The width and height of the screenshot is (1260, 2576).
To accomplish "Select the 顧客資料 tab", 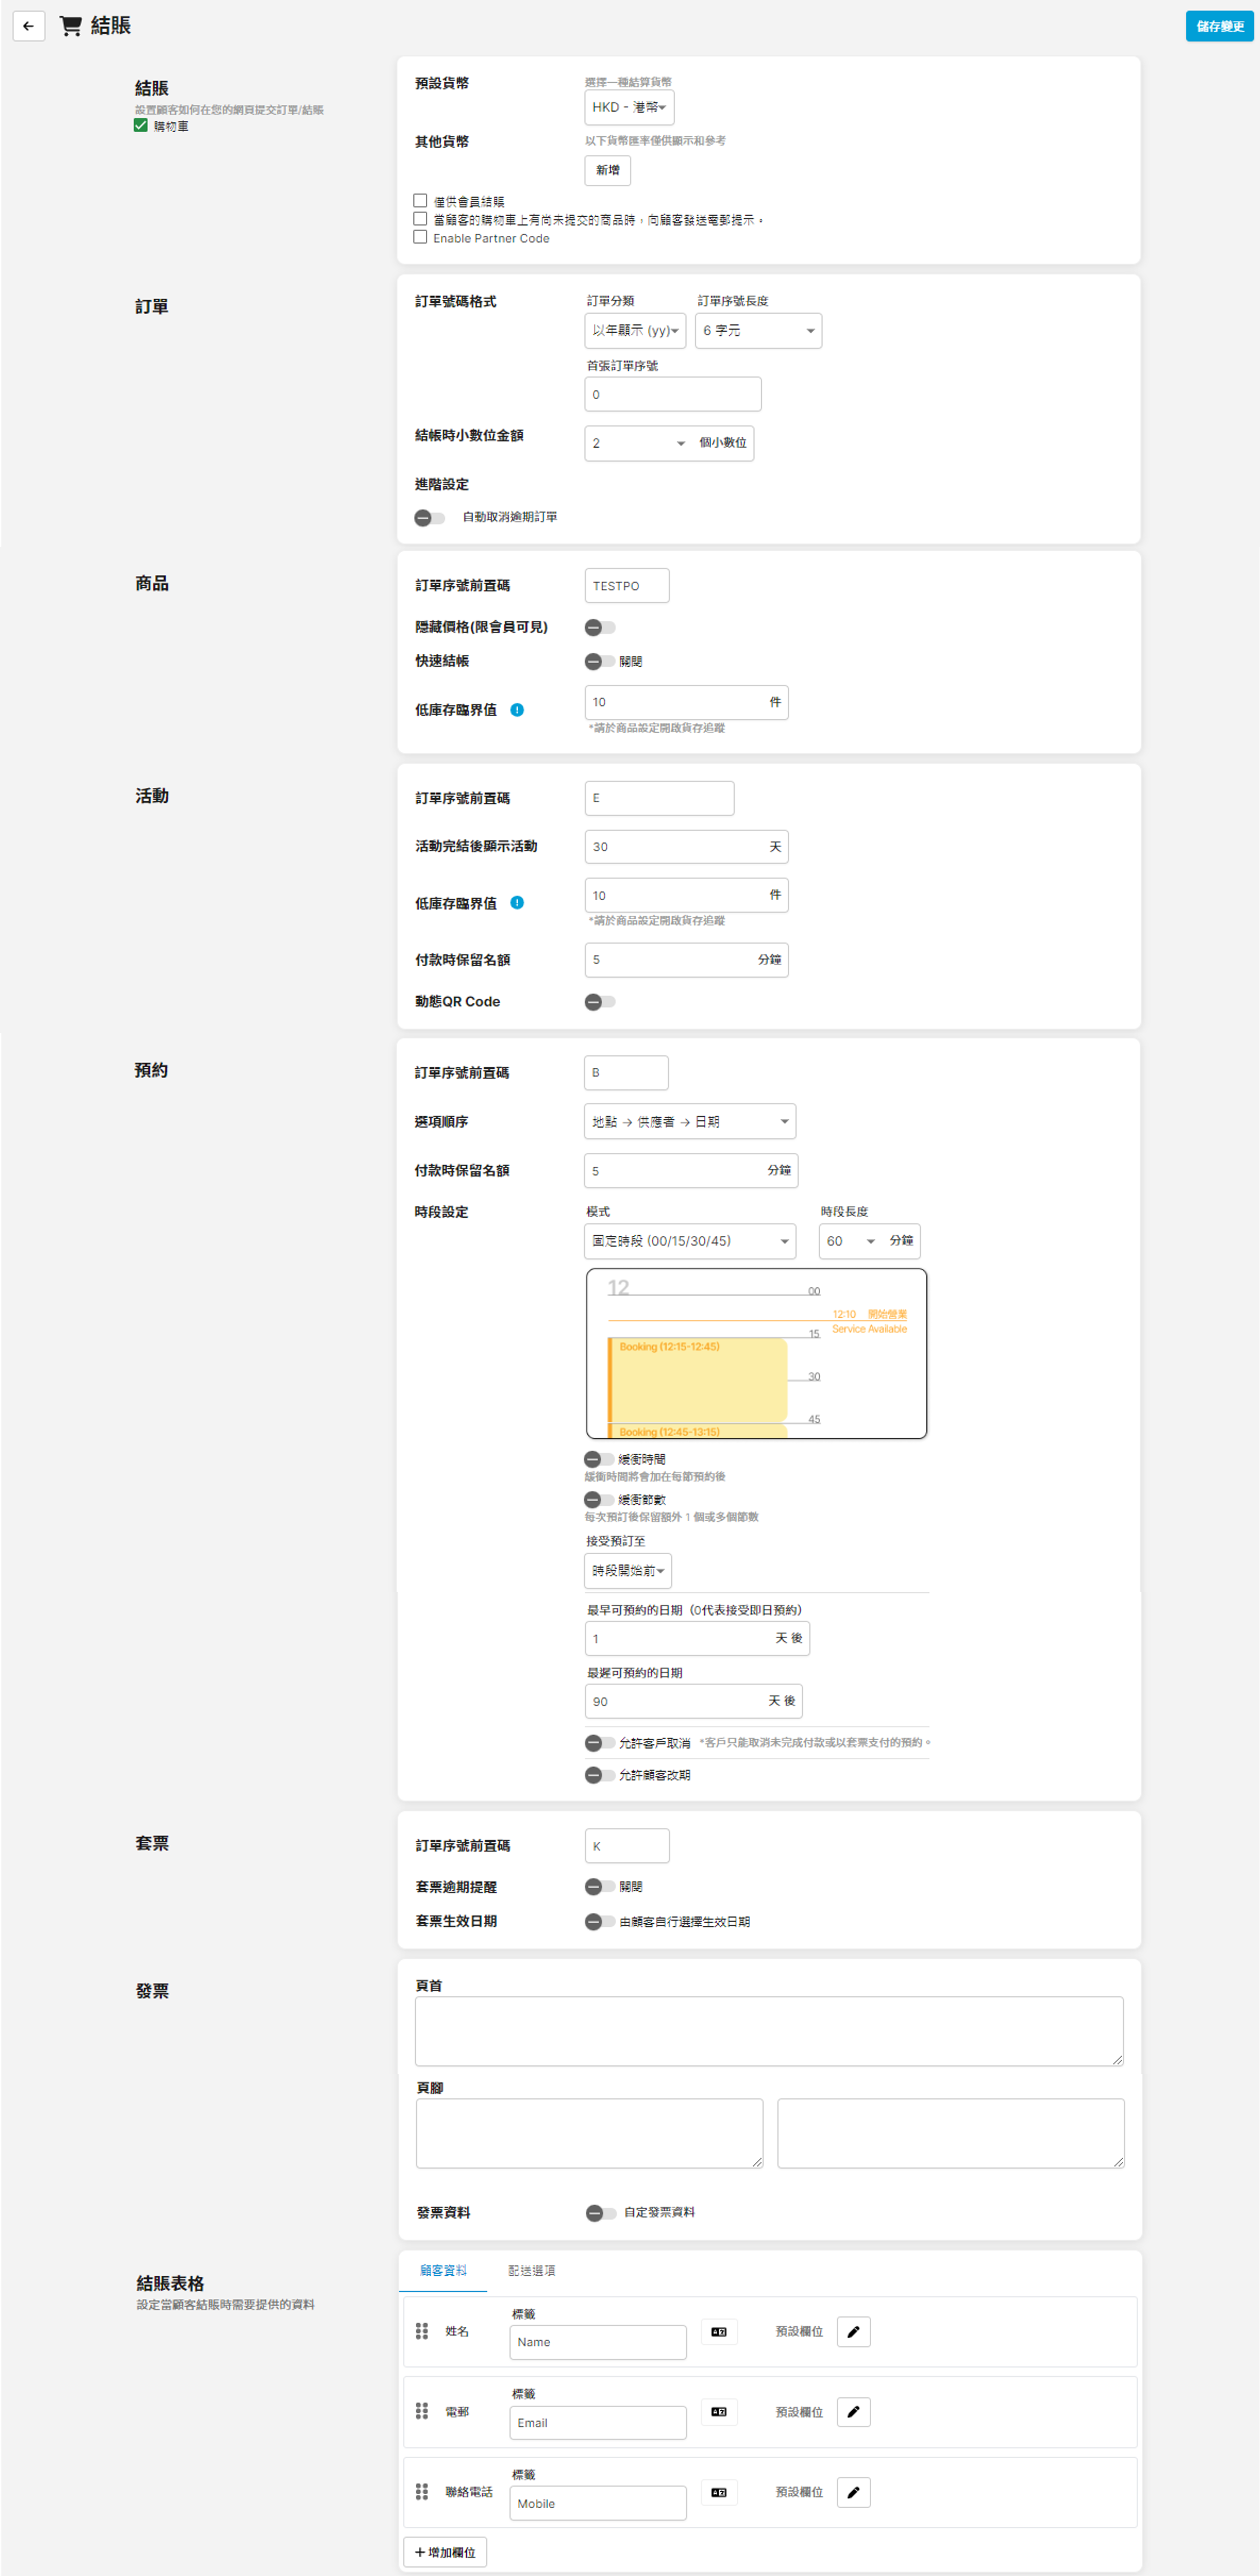I will [x=443, y=2270].
